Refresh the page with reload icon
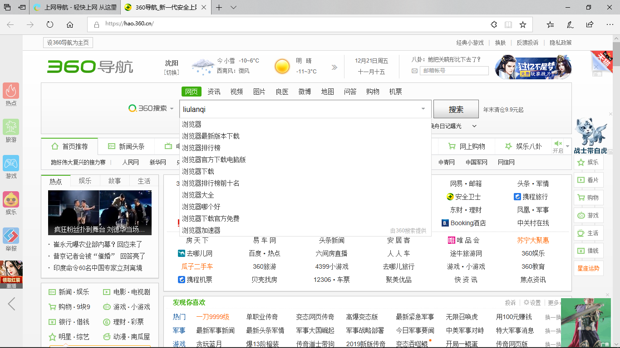This screenshot has width=620, height=348. 50,24
